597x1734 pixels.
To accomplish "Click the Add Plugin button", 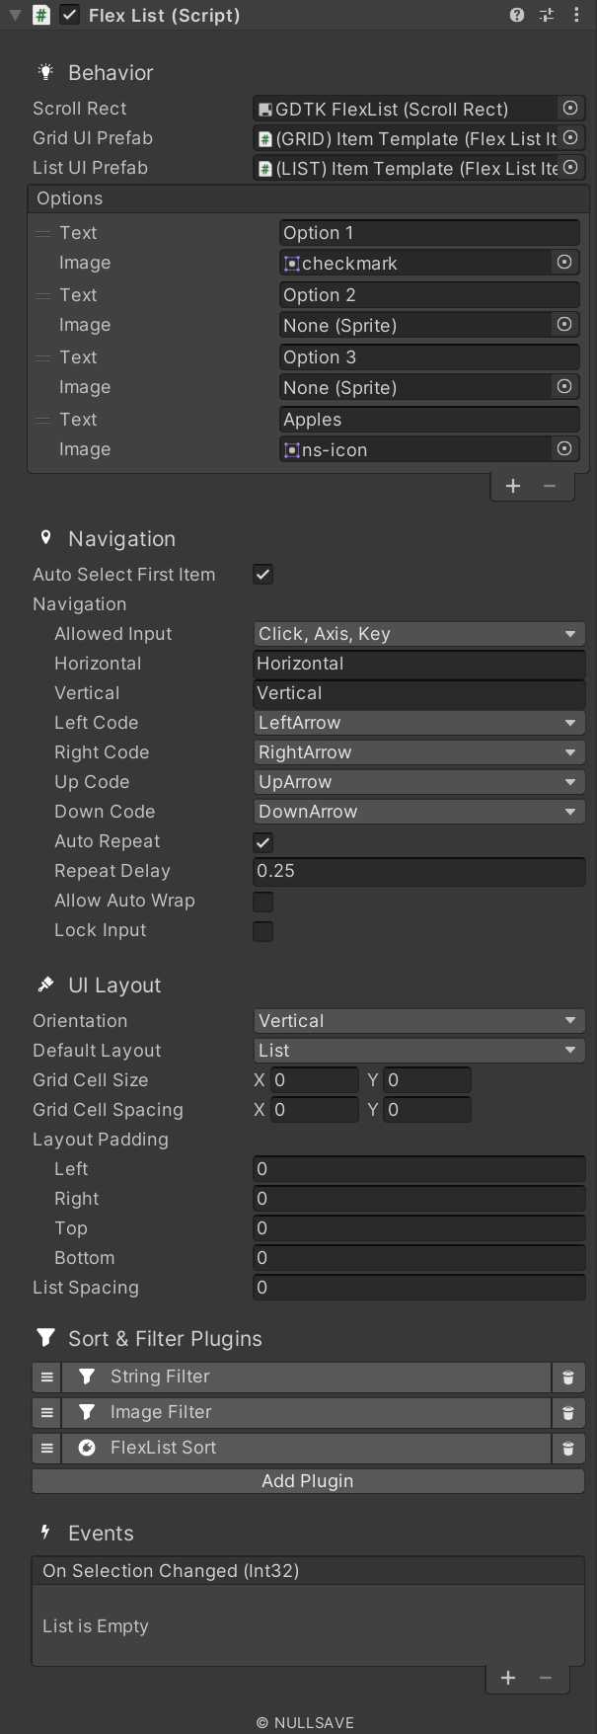I will click(x=308, y=1481).
